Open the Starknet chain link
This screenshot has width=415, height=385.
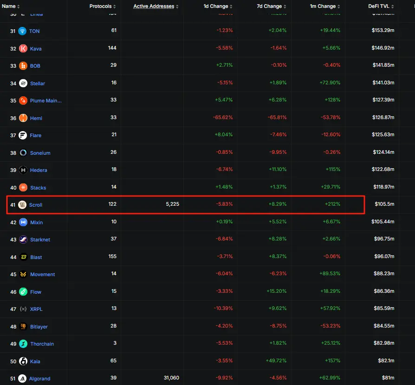(x=40, y=240)
